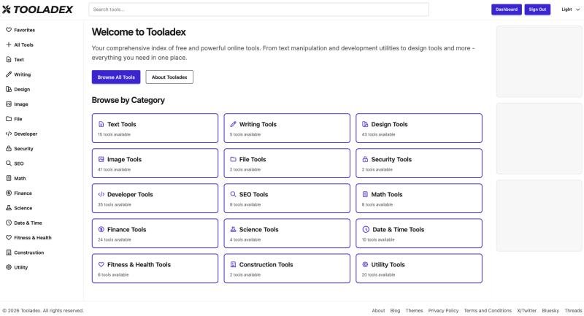
Task: Click the Date & Time clock icon in sidebar
Action: click(9, 223)
